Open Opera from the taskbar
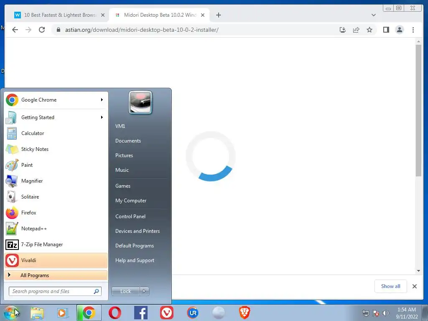The height and width of the screenshot is (321, 428). (x=115, y=313)
